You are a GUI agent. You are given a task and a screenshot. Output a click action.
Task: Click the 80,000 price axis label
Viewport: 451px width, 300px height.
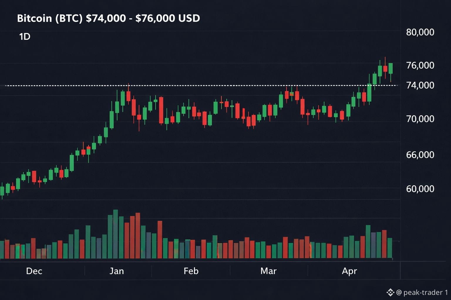pyautogui.click(x=420, y=32)
